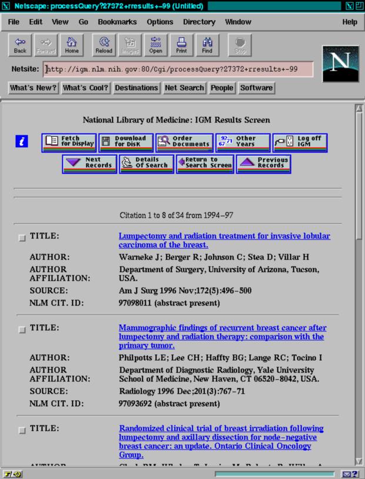
Task: Check the box for Randomized clinical trial citation
Action: coord(22,430)
